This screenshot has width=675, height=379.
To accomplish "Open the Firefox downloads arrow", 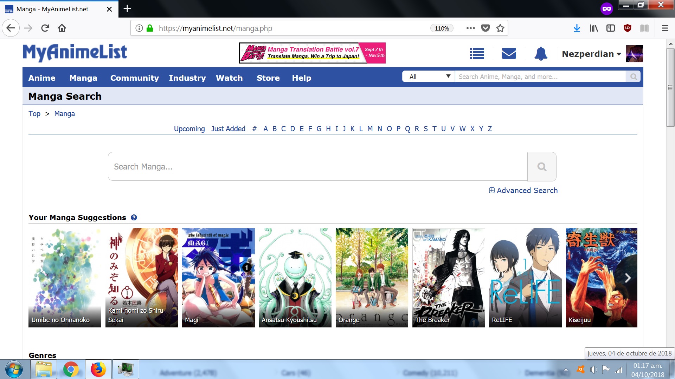I will 577,28.
